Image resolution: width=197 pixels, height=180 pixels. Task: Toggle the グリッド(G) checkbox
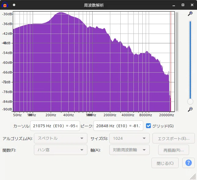148,126
